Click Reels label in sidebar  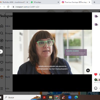coord(8,48)
